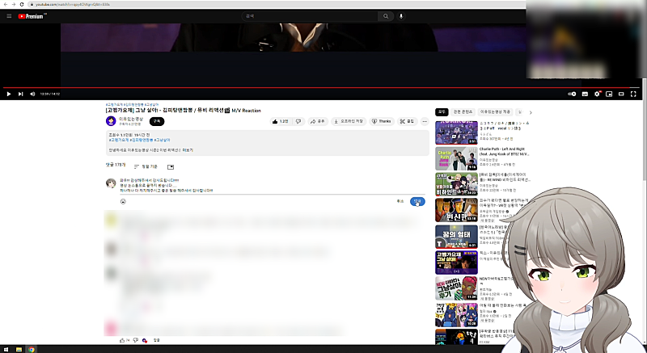Open the comment sort order dropdown

tap(146, 166)
